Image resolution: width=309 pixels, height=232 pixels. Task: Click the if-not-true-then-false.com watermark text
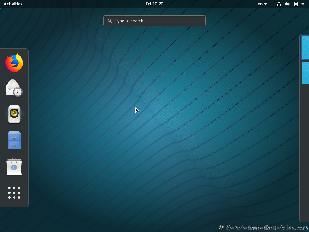pyautogui.click(x=267, y=227)
